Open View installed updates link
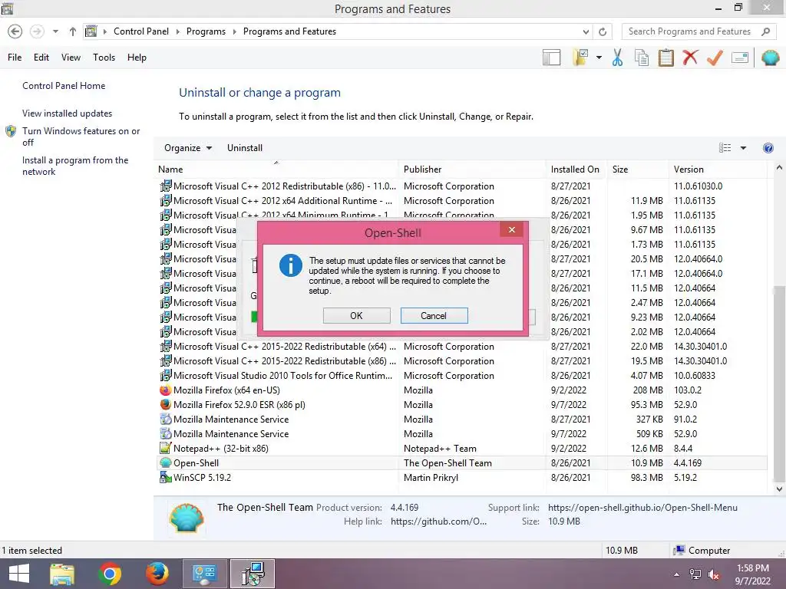Screen dimensions: 786x589 pyautogui.click(x=68, y=114)
